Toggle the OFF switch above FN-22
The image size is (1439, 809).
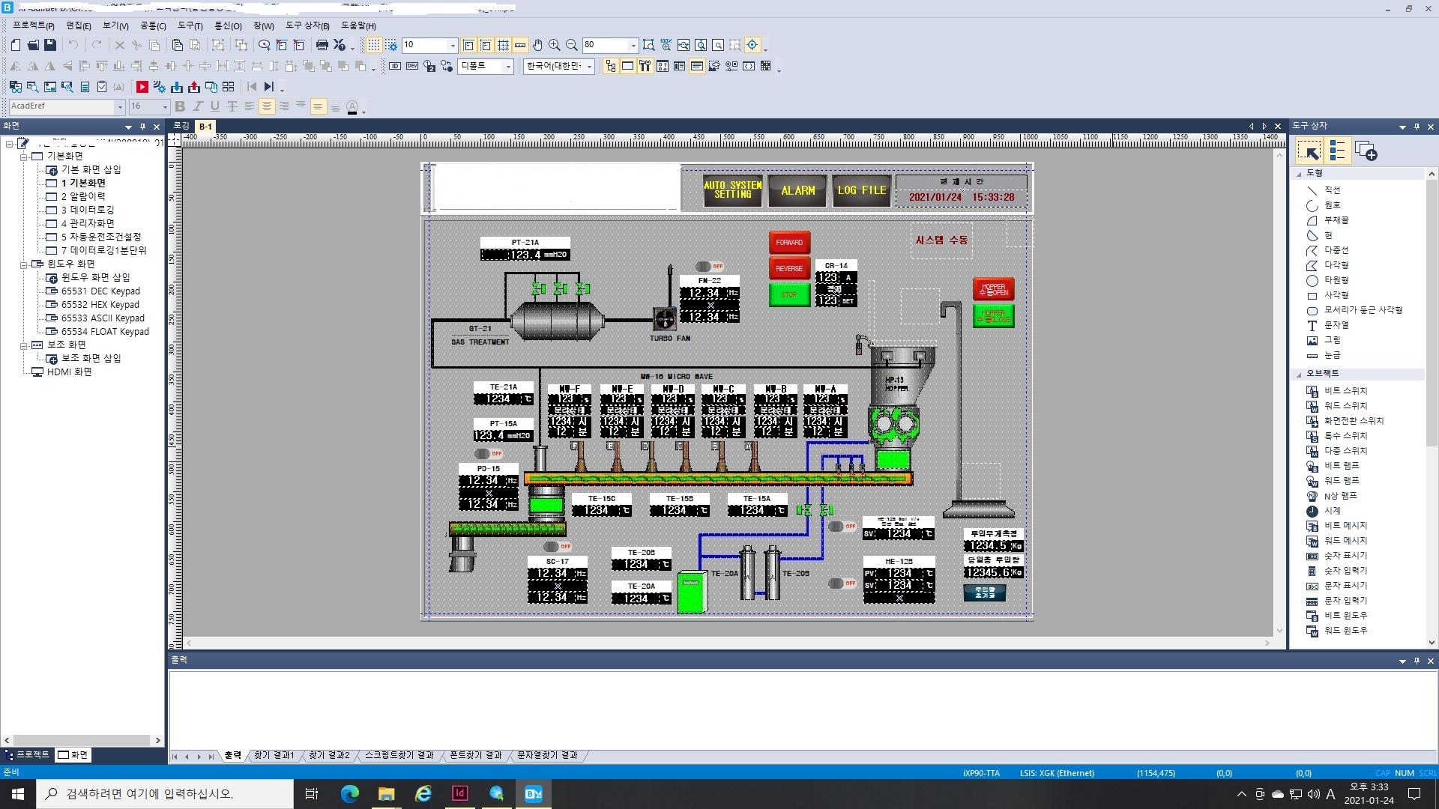708,267
